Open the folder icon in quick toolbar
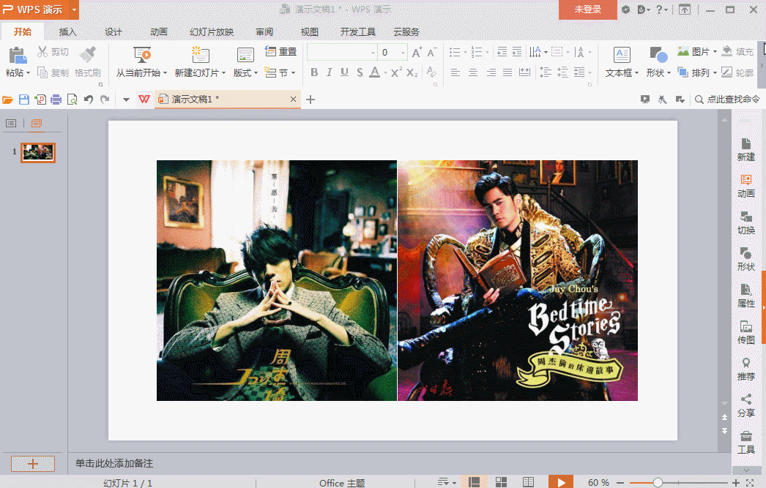This screenshot has width=766, height=488. coord(7,100)
